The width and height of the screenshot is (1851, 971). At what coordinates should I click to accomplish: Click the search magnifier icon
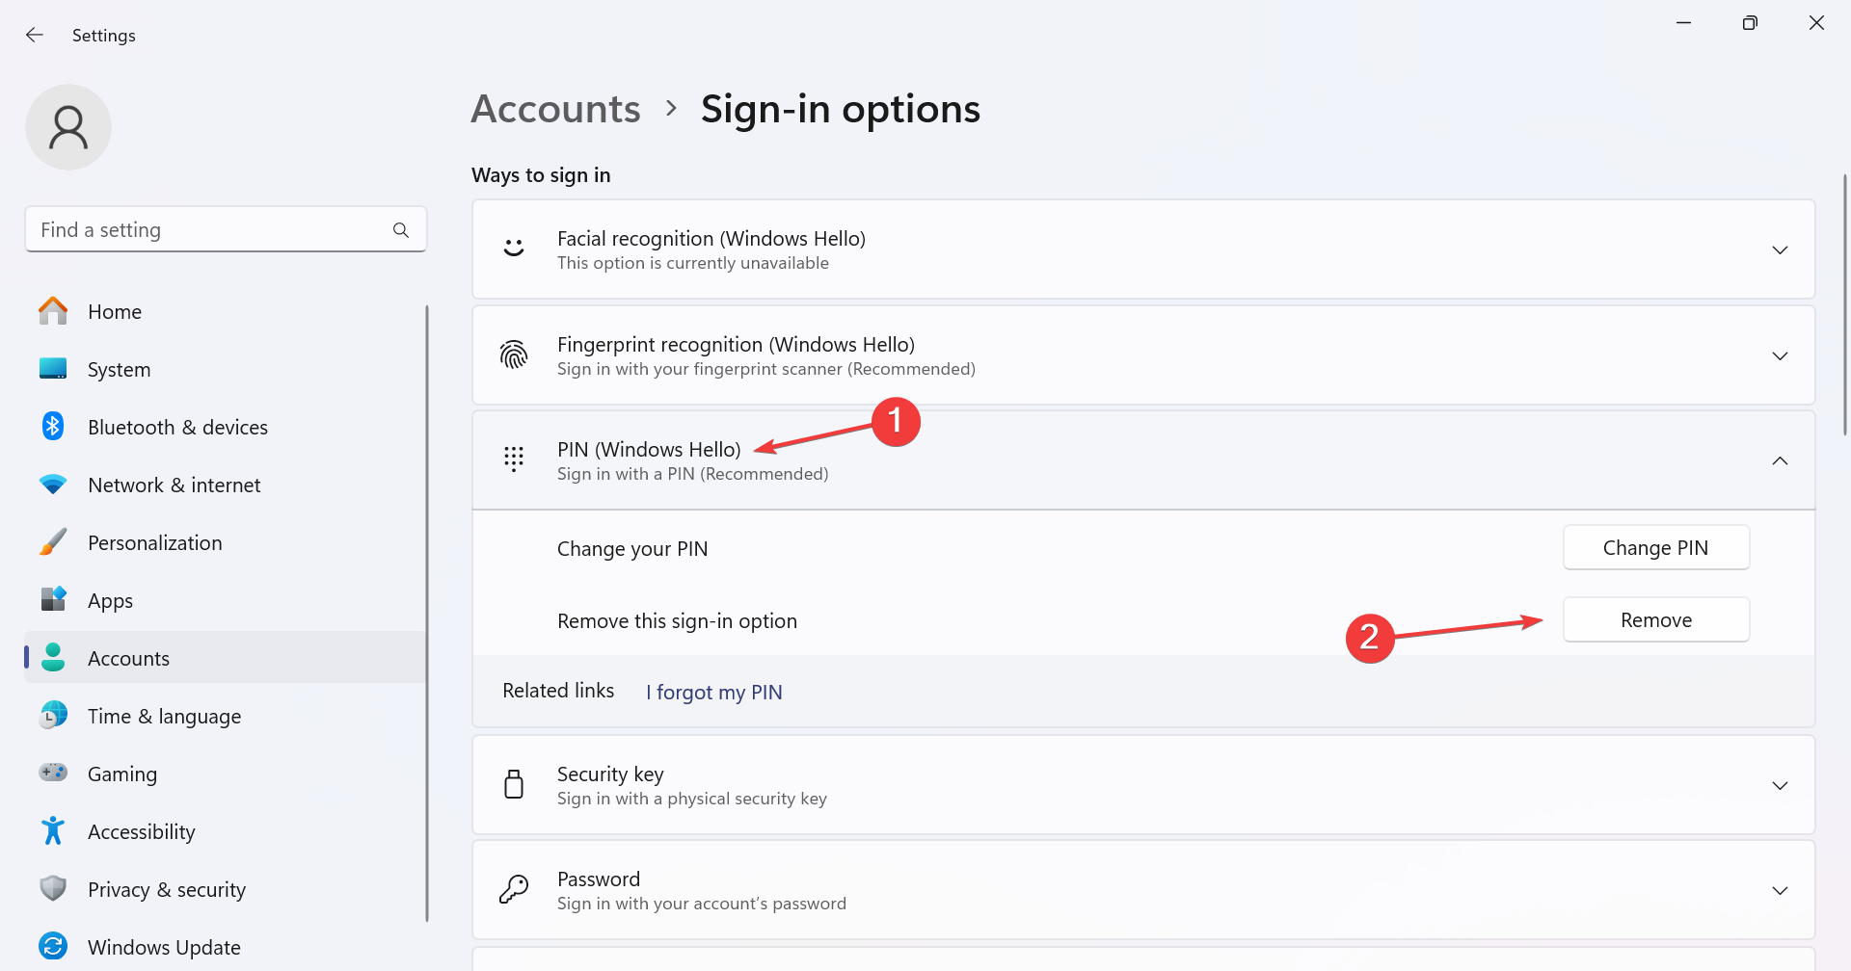[401, 230]
